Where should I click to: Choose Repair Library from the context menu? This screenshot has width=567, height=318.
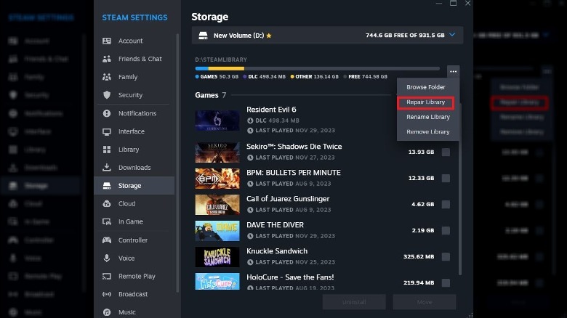point(426,102)
